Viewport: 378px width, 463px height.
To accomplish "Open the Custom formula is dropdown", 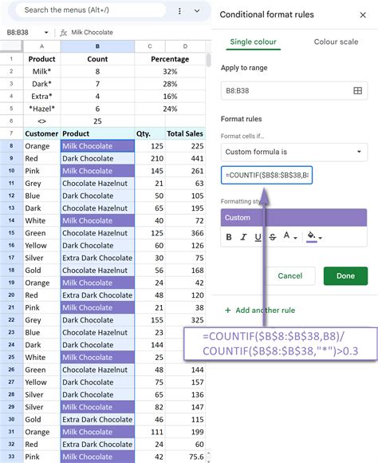I will point(294,152).
